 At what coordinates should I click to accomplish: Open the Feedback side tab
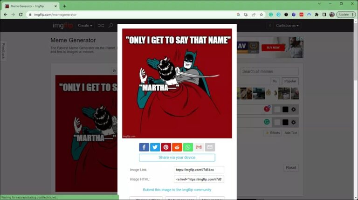[x=3, y=51]
